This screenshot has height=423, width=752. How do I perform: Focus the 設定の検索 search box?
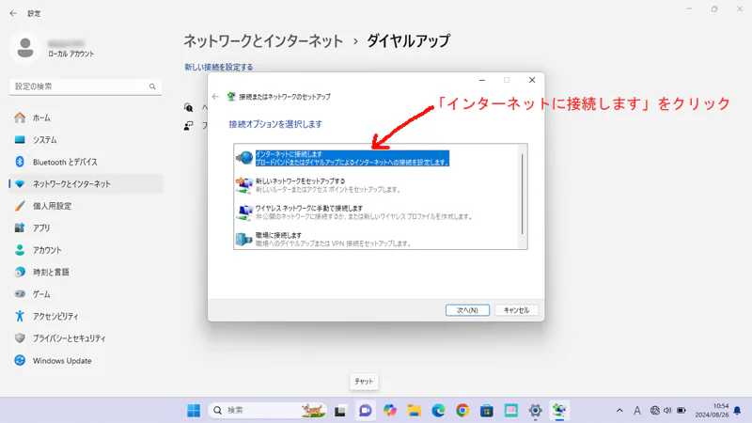[85, 86]
